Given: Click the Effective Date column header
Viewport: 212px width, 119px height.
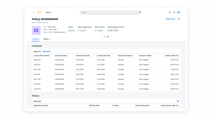Looking at the screenshot, I should click(x=94, y=105).
